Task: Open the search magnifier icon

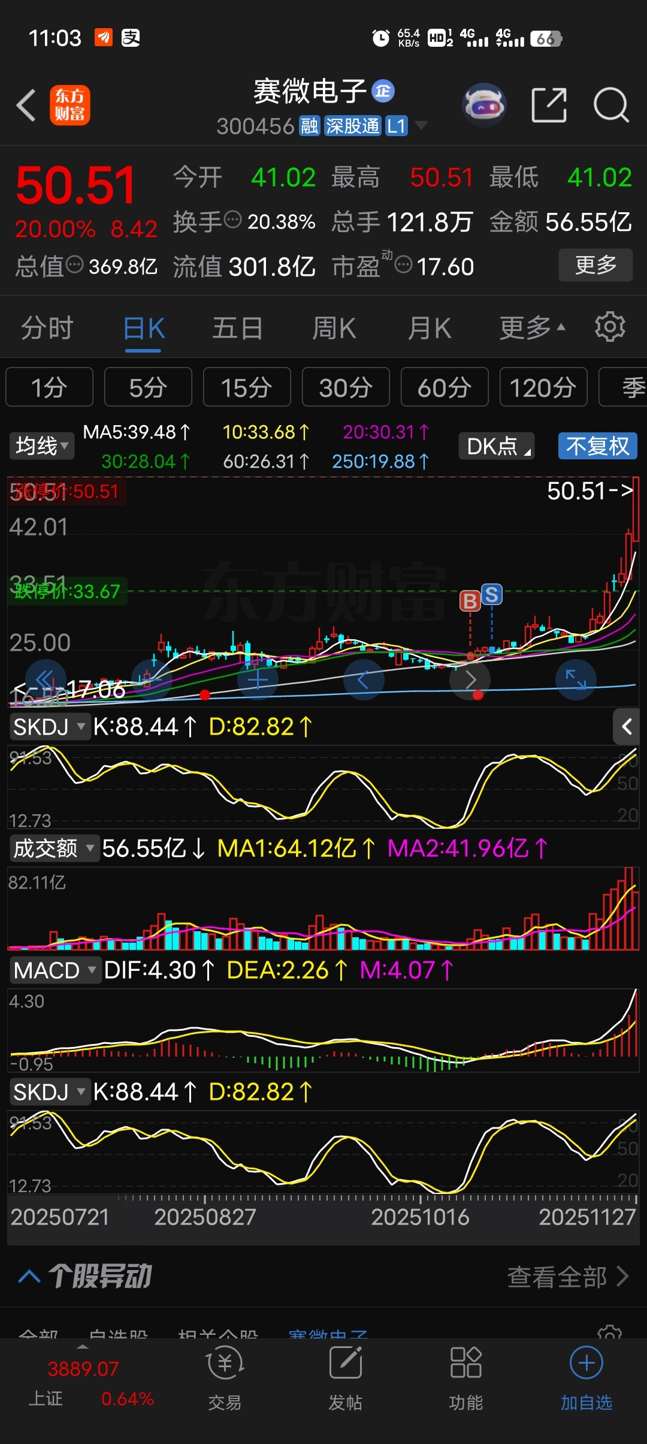Action: [x=611, y=105]
